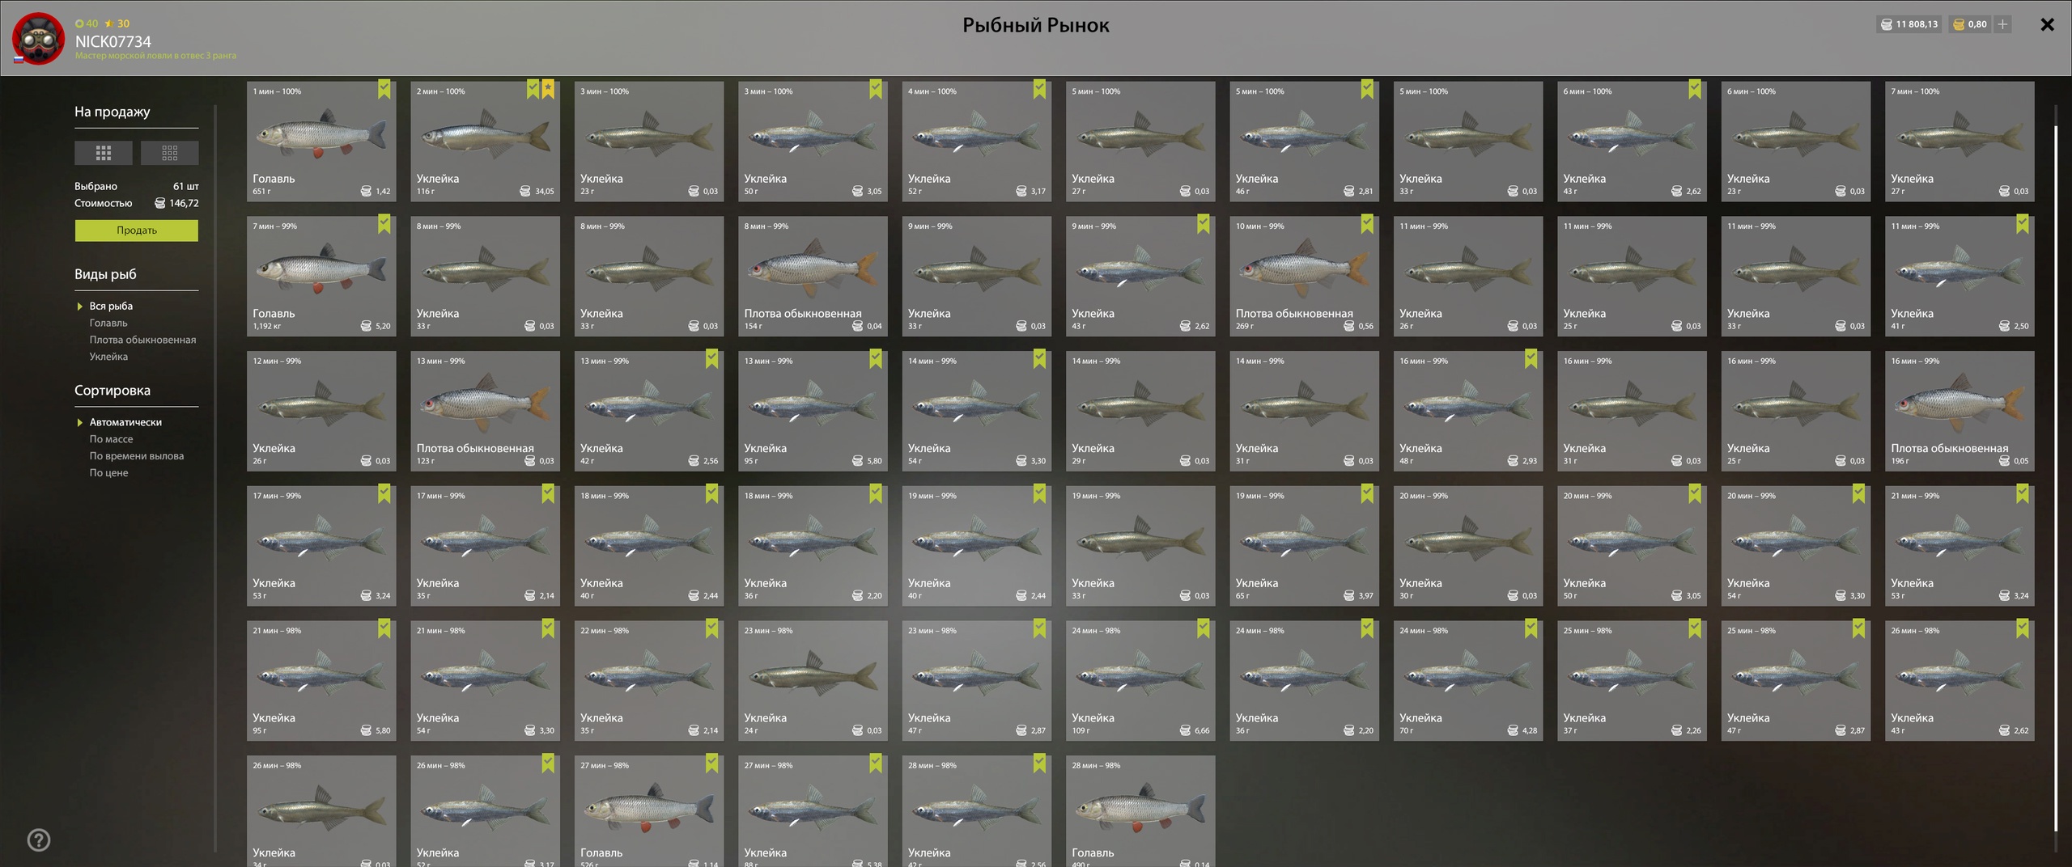Click the gold coins balance 0,80
2072x867 pixels.
click(x=1970, y=24)
